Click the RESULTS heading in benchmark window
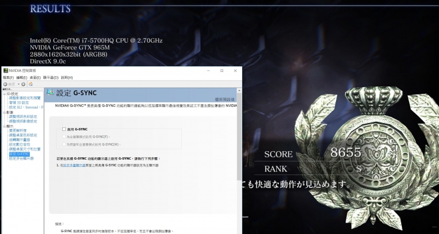Screen dimensions: 439x234 click(50, 9)
